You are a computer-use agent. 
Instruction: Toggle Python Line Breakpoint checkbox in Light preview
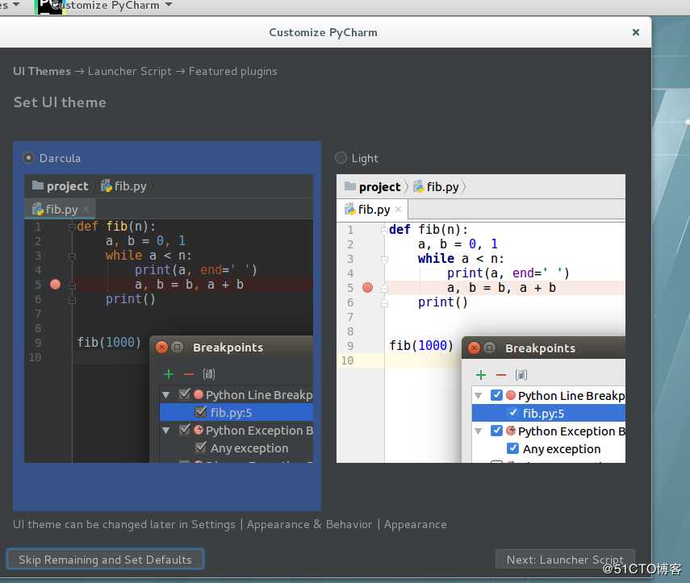click(x=496, y=395)
